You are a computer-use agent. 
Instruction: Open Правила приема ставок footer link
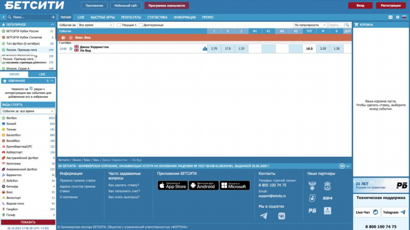78,181
